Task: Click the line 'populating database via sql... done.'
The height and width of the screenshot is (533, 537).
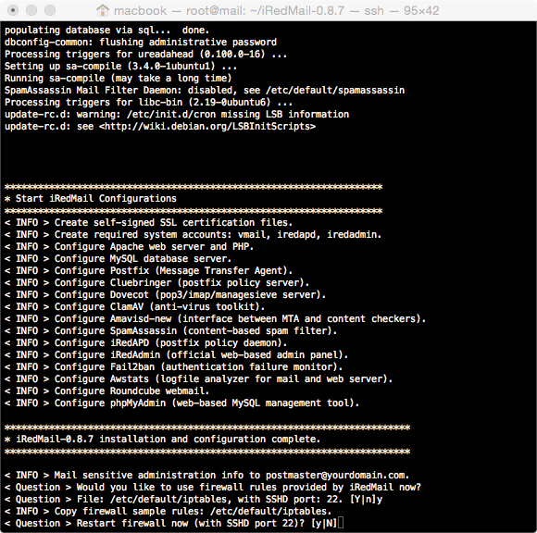Action: coord(106,31)
